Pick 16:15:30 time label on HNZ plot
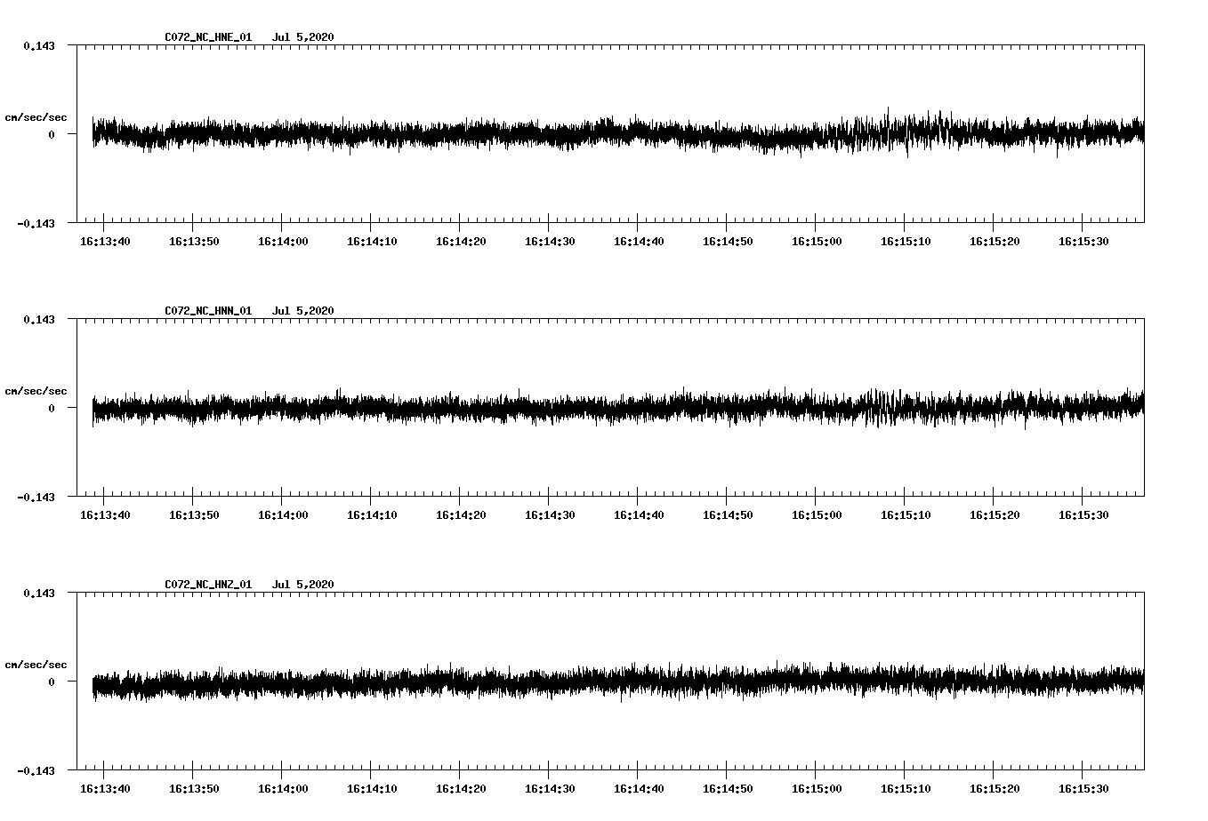The height and width of the screenshot is (821, 1208). click(x=1083, y=789)
